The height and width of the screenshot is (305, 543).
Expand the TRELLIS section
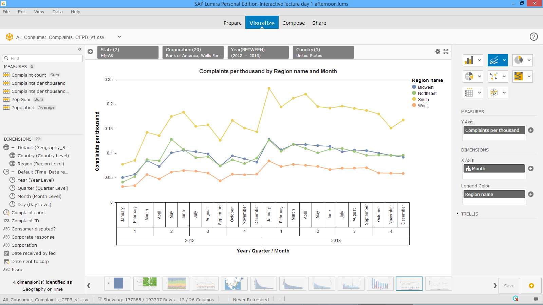coord(457,213)
